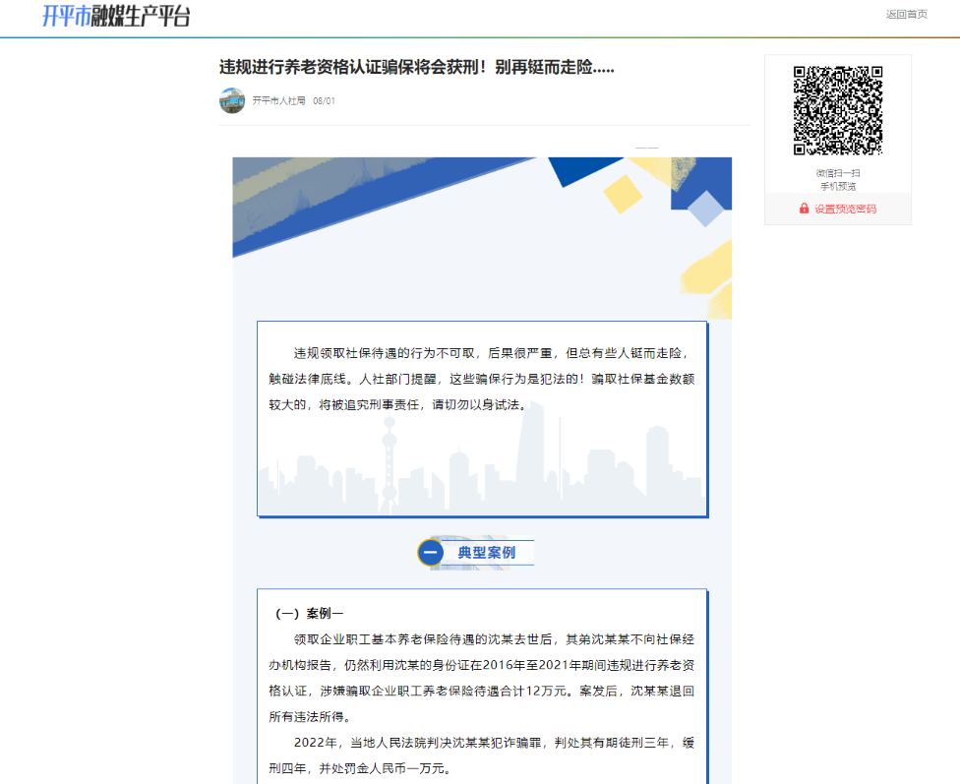Click the 开平市融媒生产平台 site logo
960x784 pixels.
(116, 16)
